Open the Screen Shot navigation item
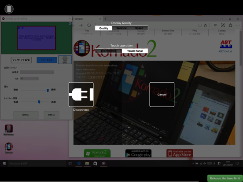The width and height of the screenshot is (243, 182). (168, 32)
